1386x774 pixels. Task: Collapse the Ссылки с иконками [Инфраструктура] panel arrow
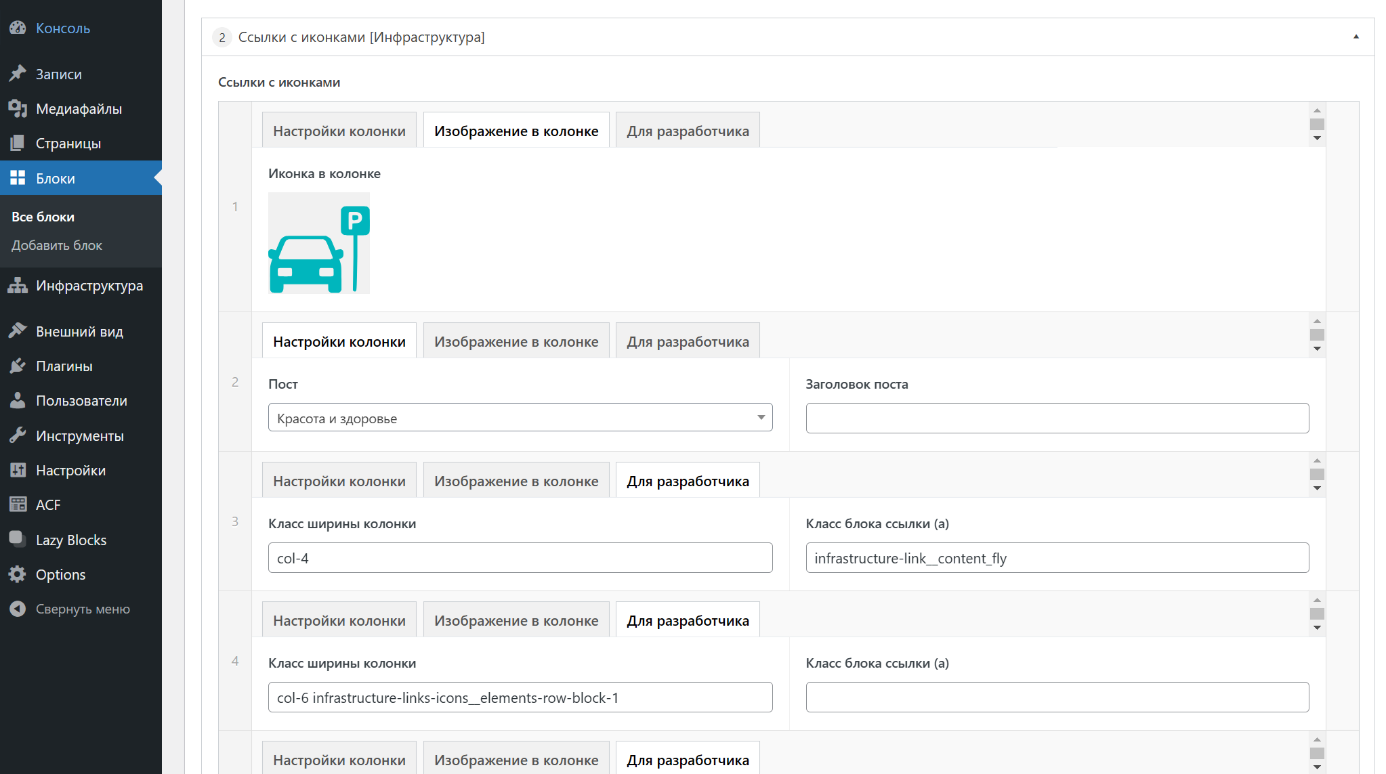[1356, 37]
